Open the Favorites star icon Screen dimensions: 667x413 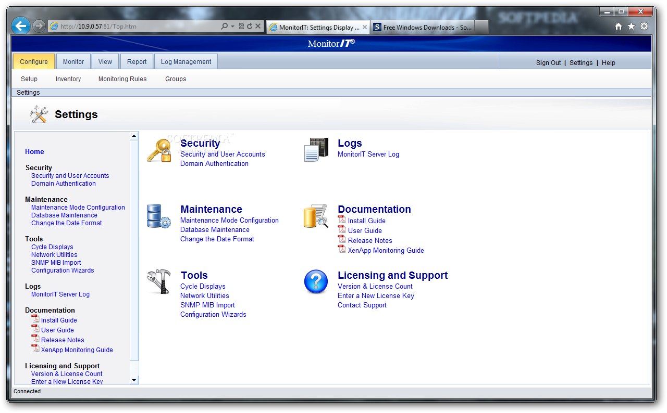coord(631,26)
